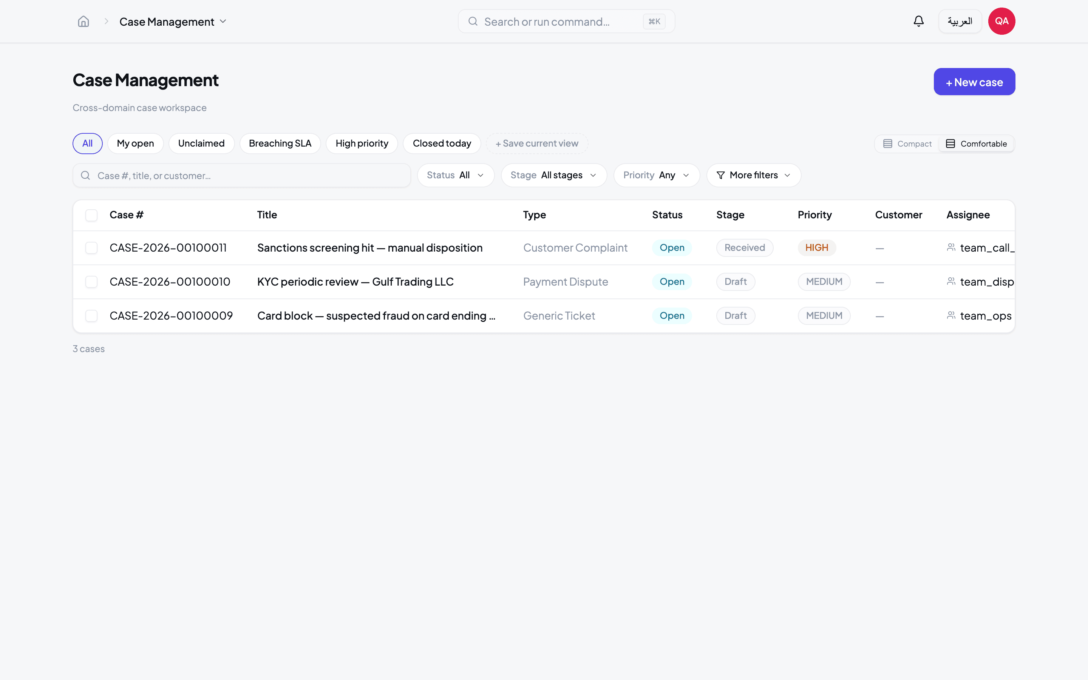Click the KYC periodic review title

tap(355, 282)
